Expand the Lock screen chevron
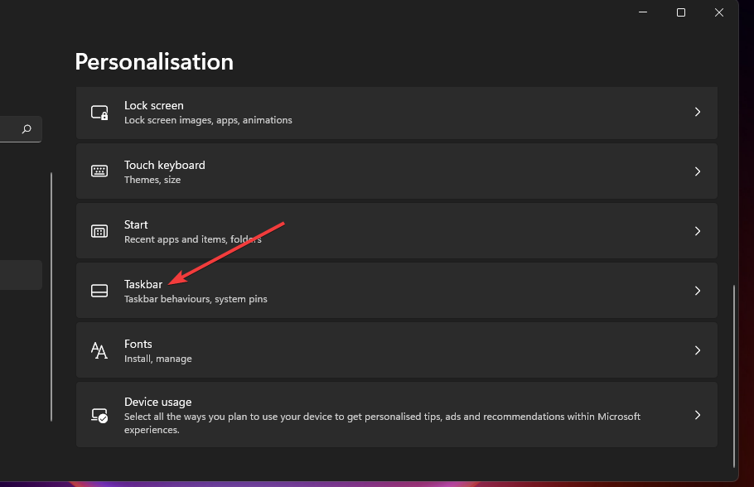 pos(698,112)
